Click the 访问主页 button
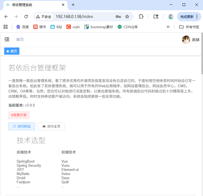The width and height of the screenshot is (203, 196). [x=51, y=126]
